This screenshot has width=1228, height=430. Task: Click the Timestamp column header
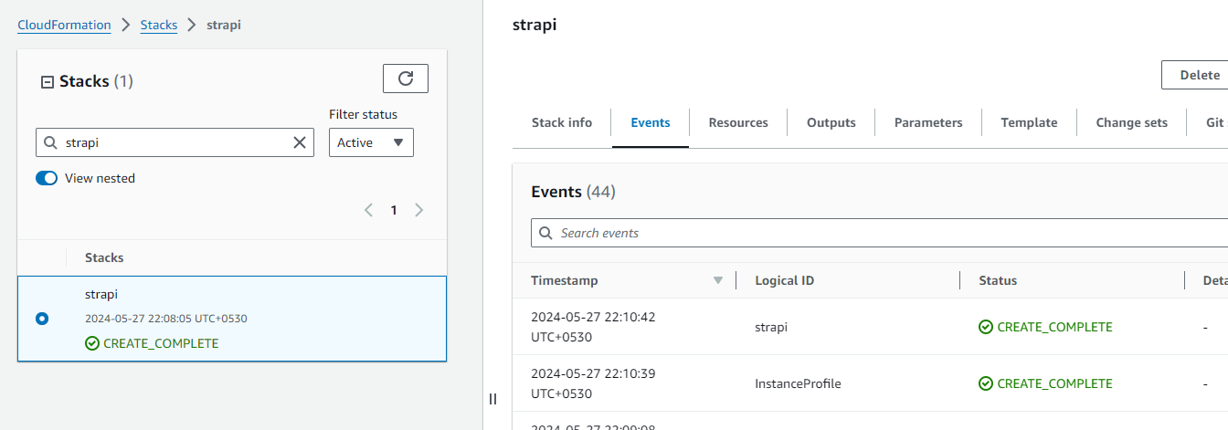[x=565, y=280]
